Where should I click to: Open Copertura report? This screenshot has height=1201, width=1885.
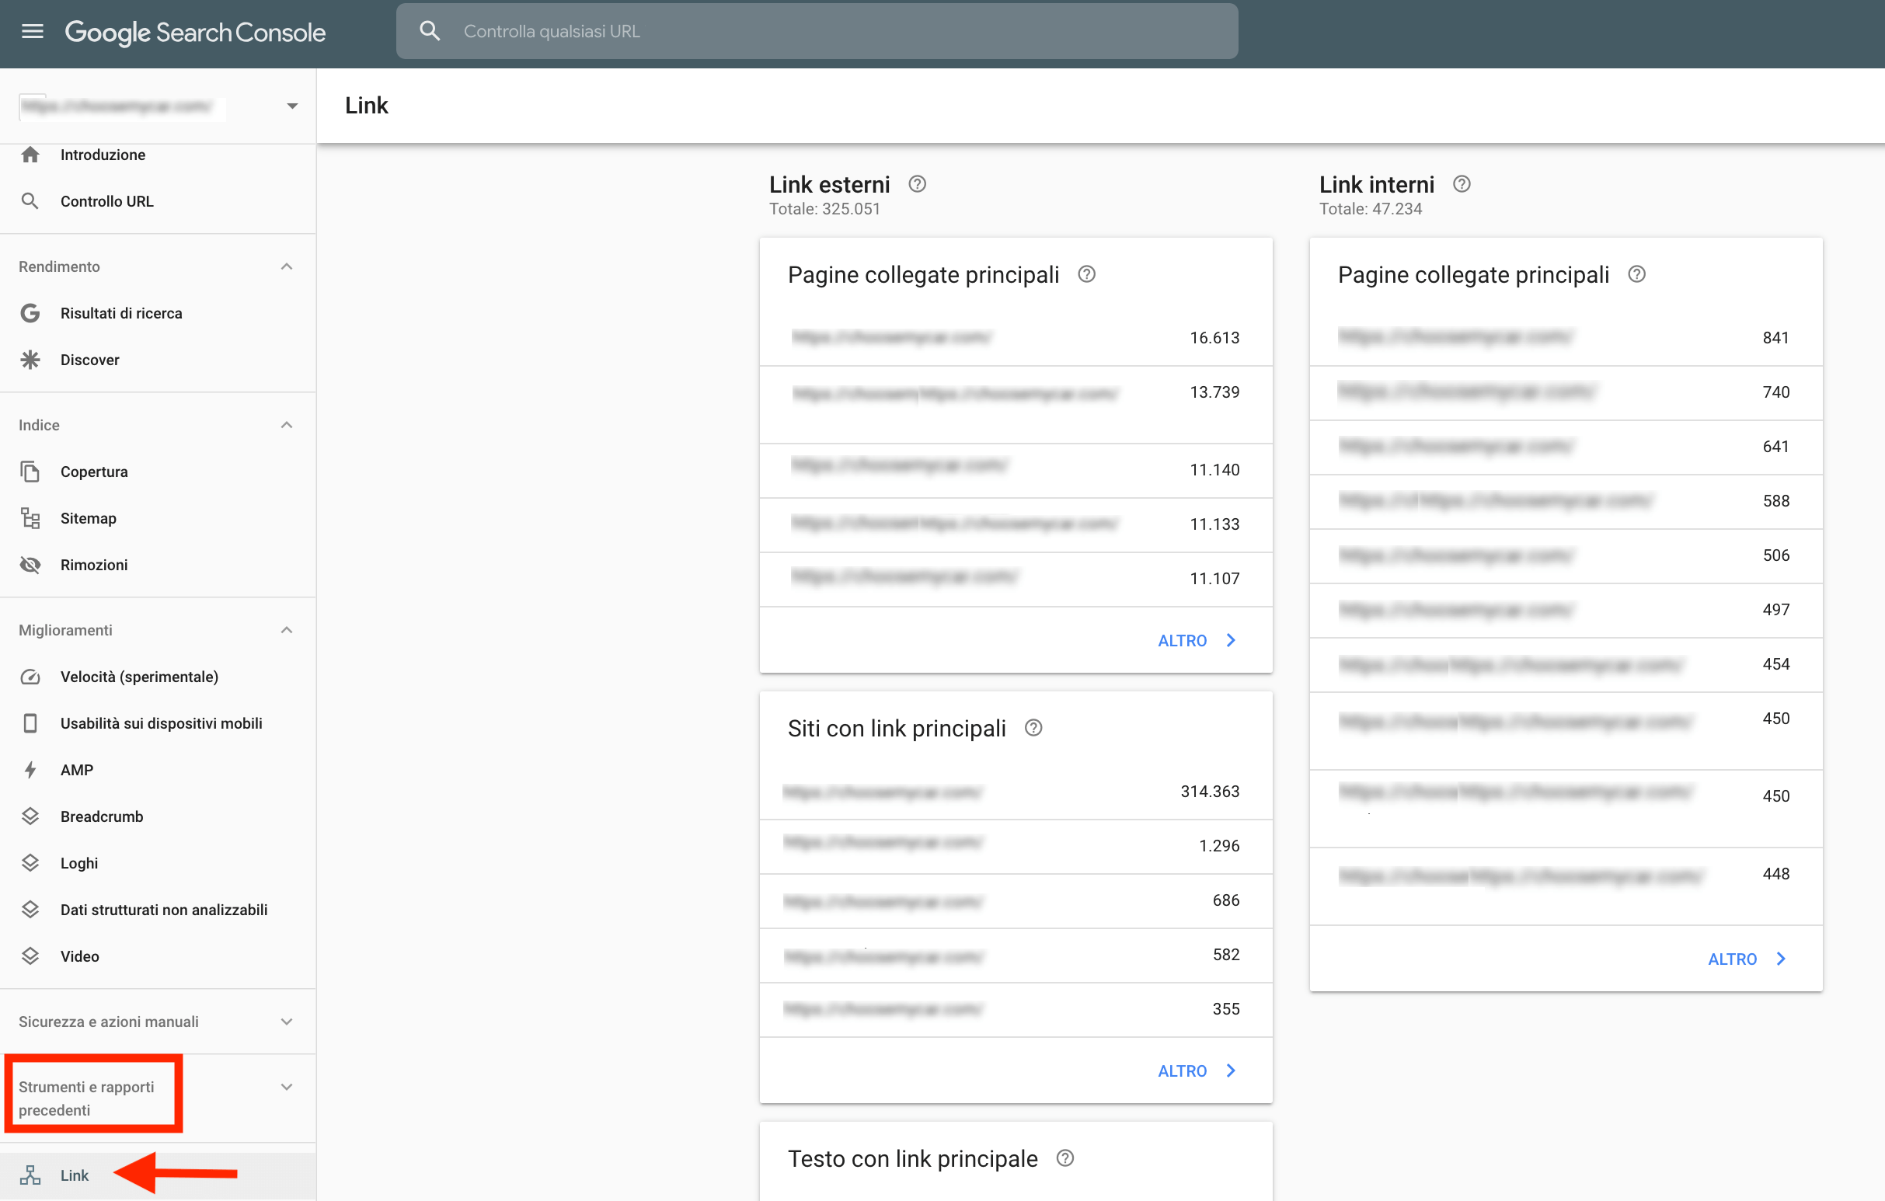94,472
